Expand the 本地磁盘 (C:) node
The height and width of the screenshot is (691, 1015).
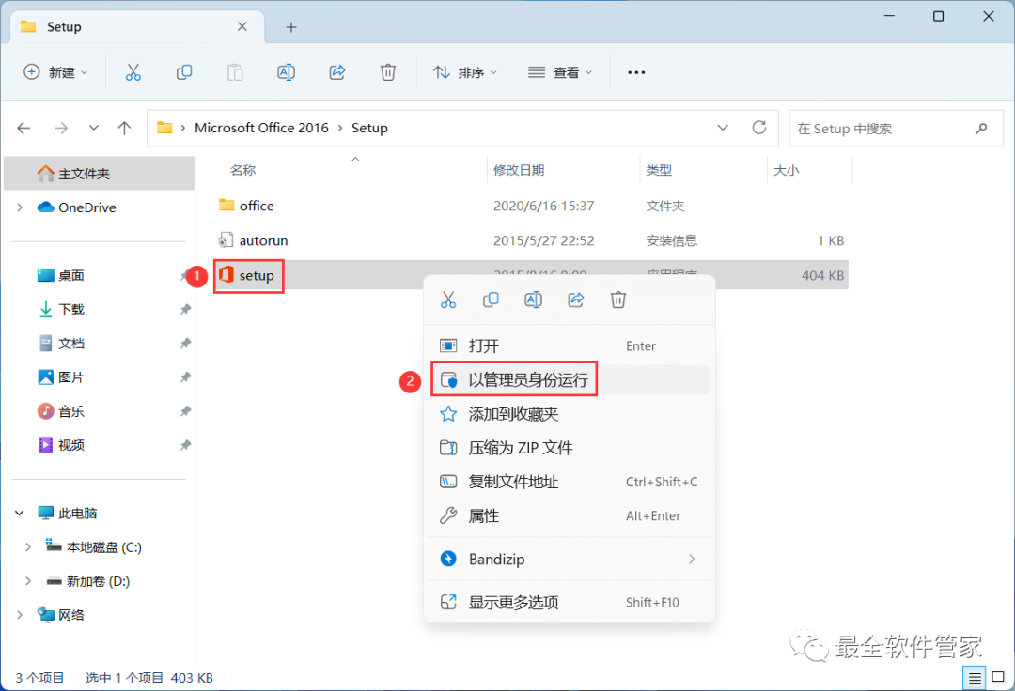(x=28, y=547)
